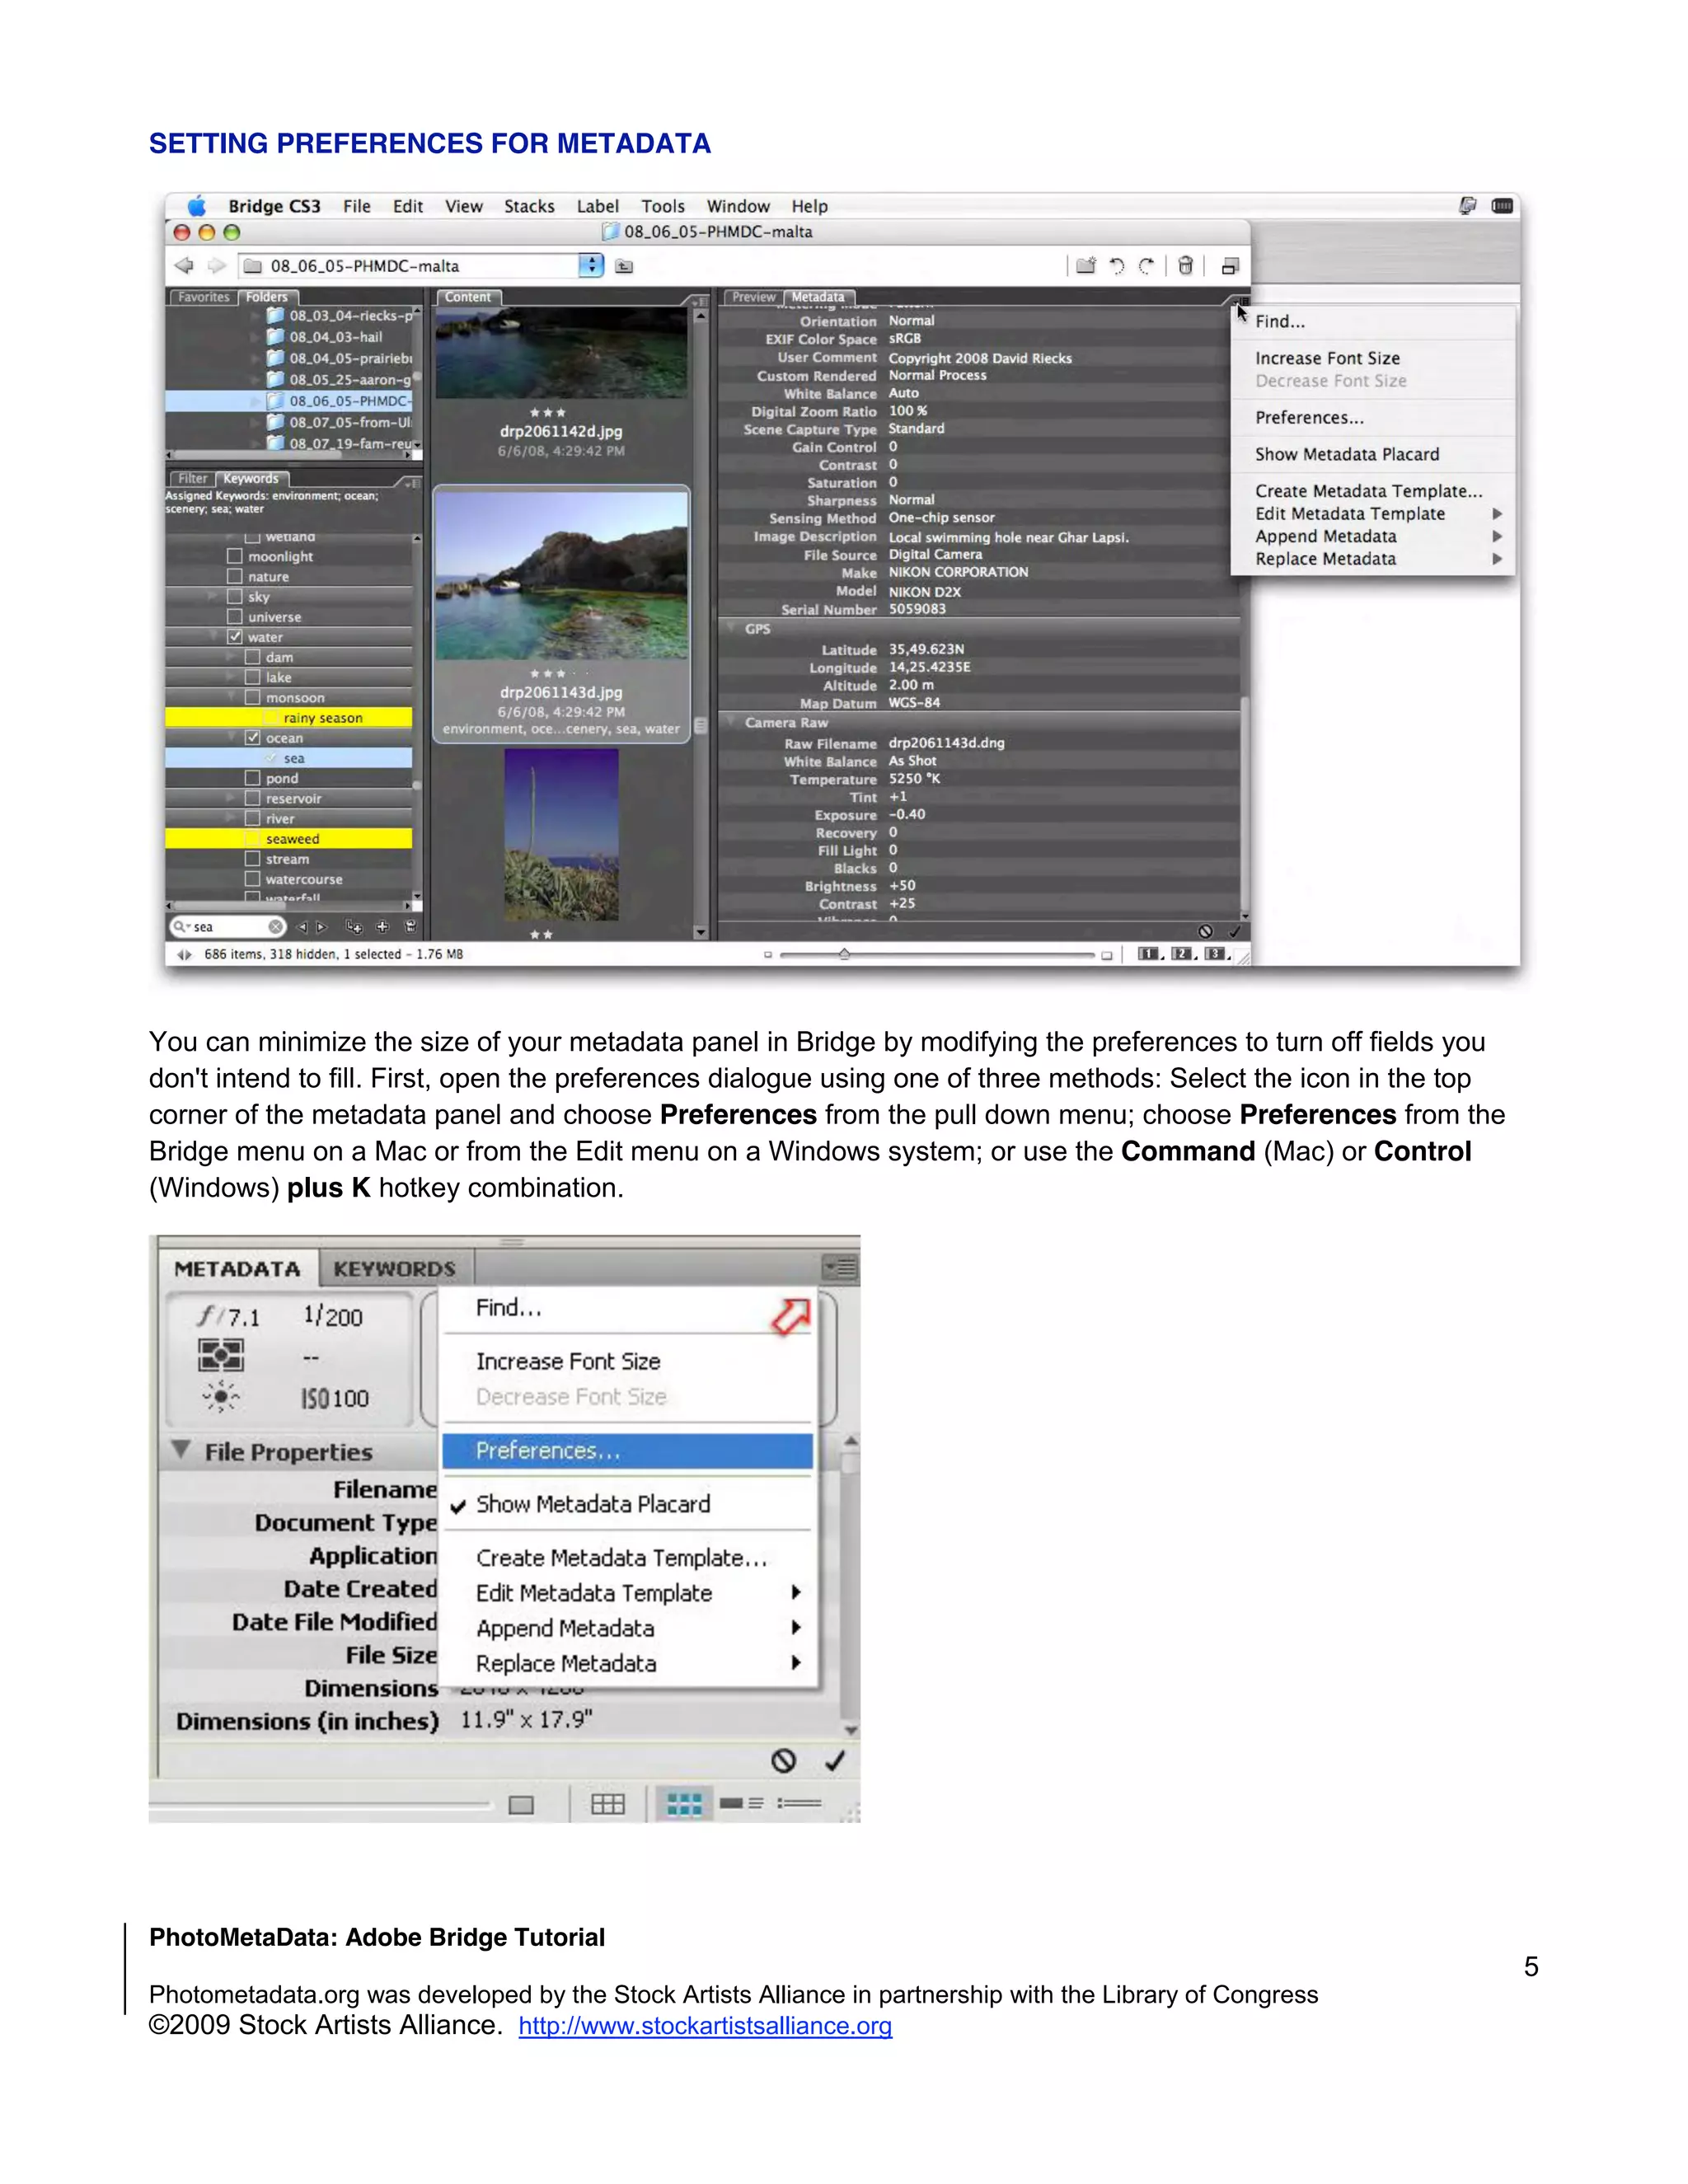Uncheck the ocean keyword checkbox
This screenshot has width=1688, height=2184.
[253, 738]
